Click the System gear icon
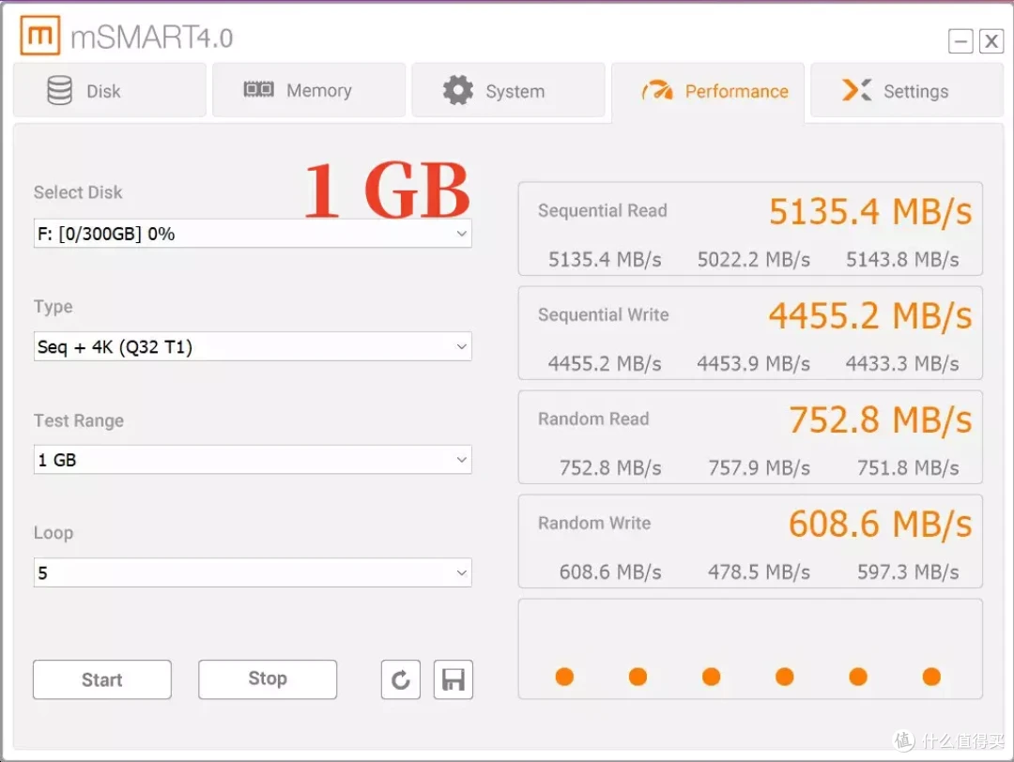The width and height of the screenshot is (1014, 762). point(458,90)
